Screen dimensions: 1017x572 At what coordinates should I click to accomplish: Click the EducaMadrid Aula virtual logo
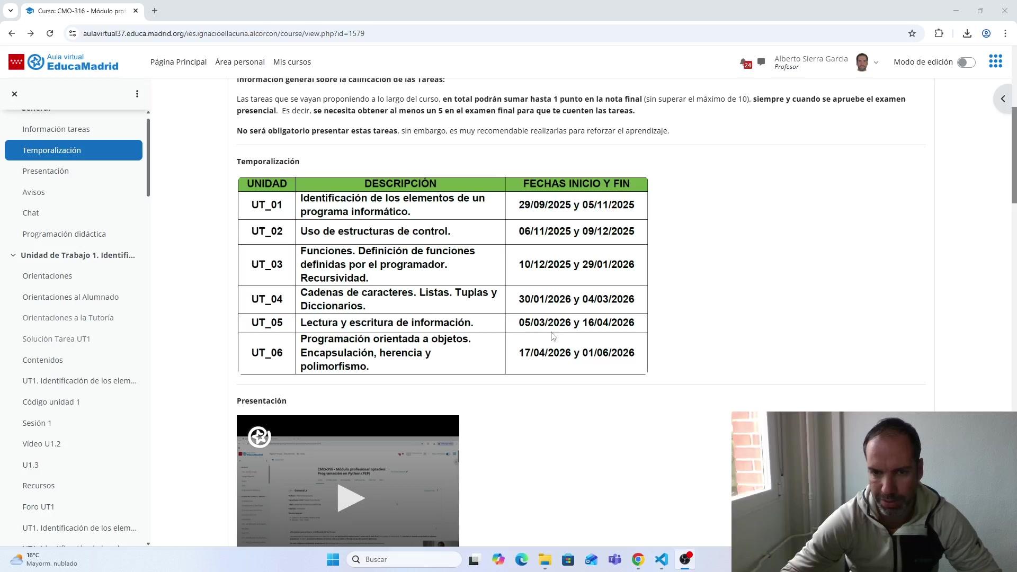tap(64, 62)
